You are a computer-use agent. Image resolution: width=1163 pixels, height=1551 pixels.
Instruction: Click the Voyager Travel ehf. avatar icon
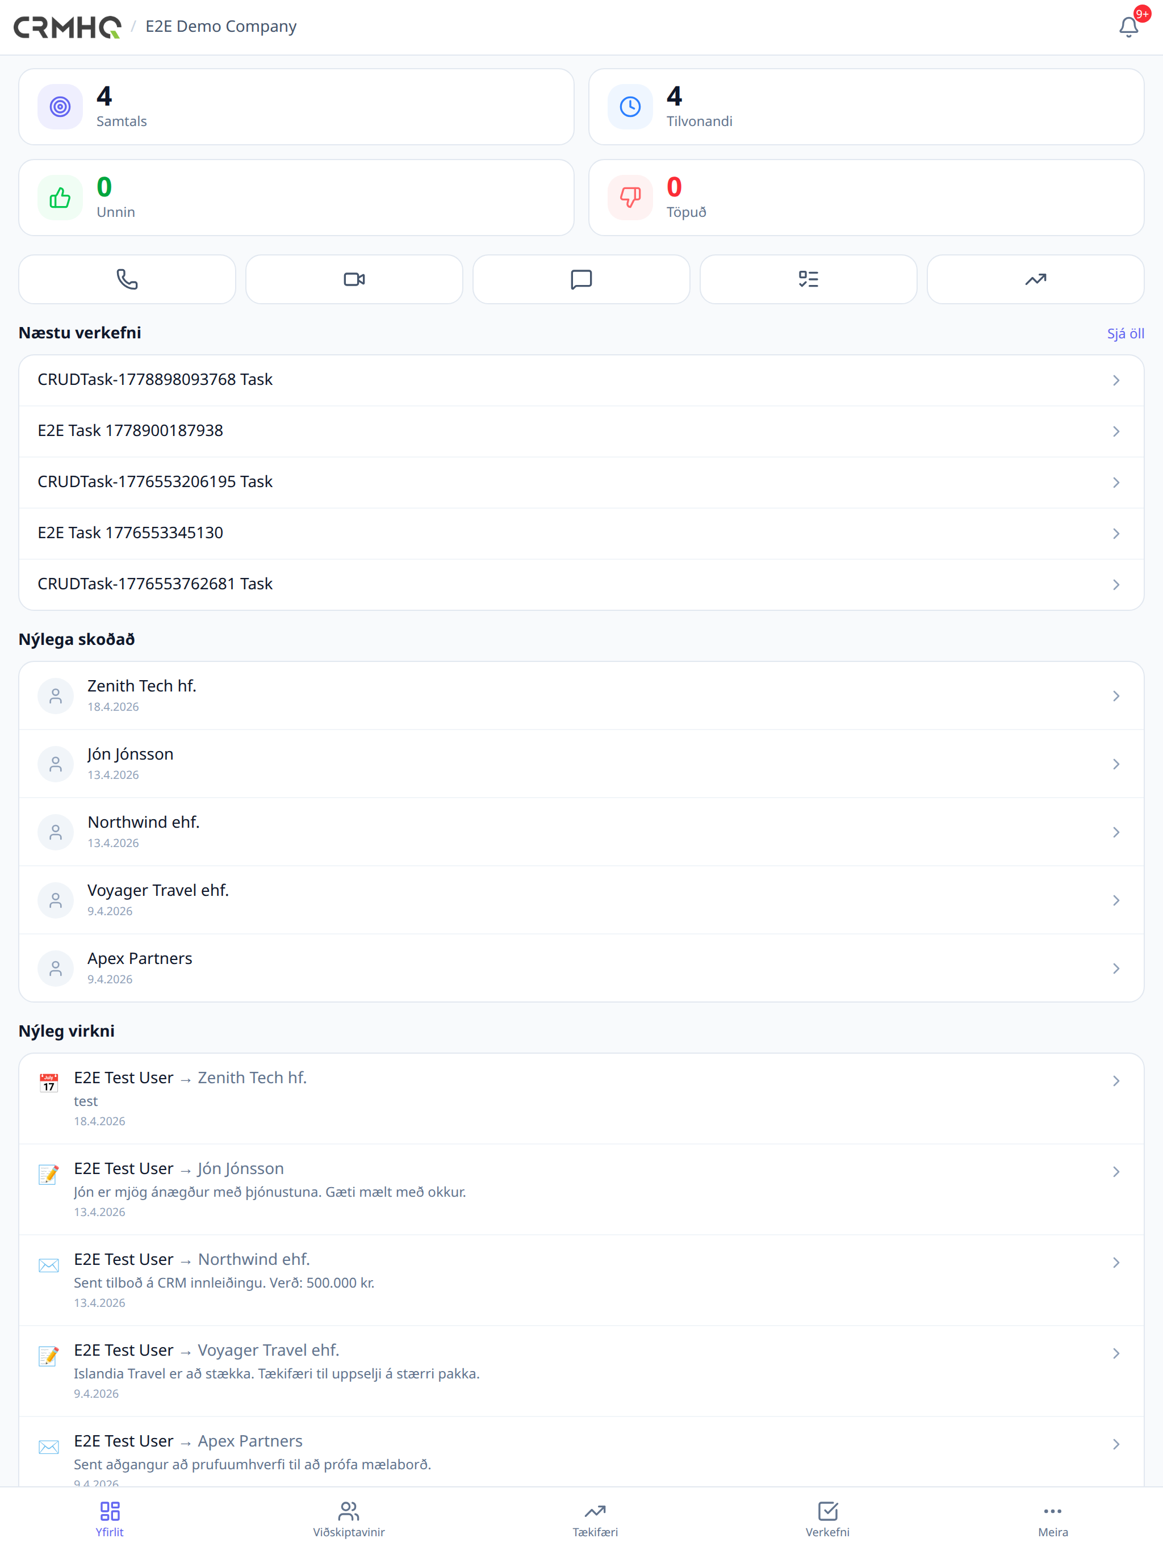coord(56,900)
